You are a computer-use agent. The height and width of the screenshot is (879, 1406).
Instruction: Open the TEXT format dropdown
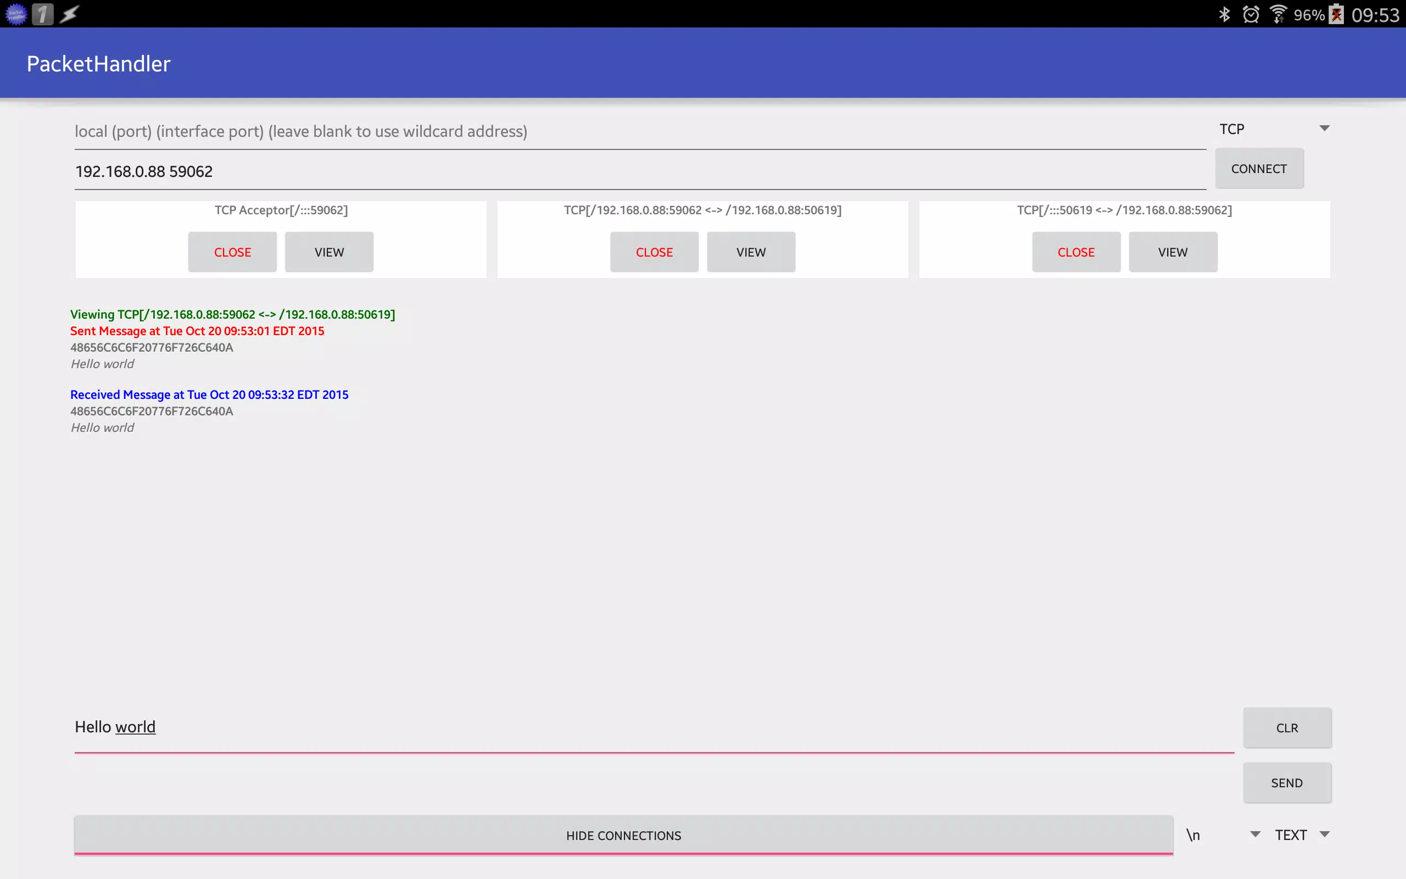(x=1302, y=835)
